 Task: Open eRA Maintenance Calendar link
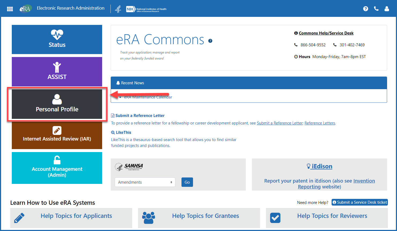click(x=148, y=97)
